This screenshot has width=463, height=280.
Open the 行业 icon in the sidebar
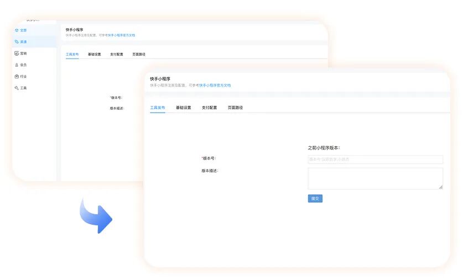(17, 76)
